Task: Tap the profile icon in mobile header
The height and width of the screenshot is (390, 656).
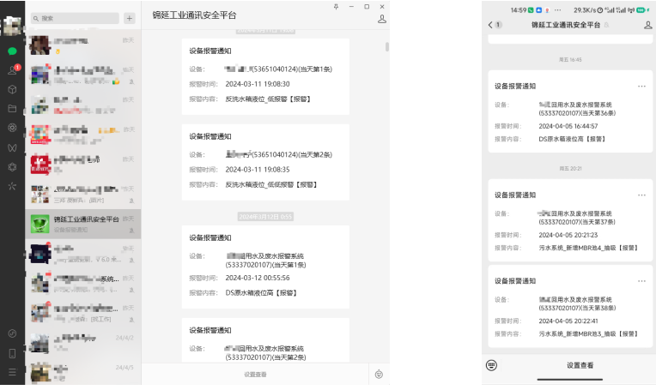Action: (x=647, y=25)
